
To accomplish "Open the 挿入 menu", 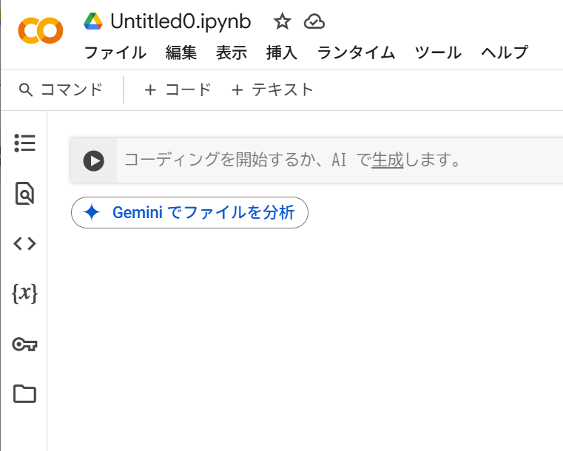I will tap(281, 52).
